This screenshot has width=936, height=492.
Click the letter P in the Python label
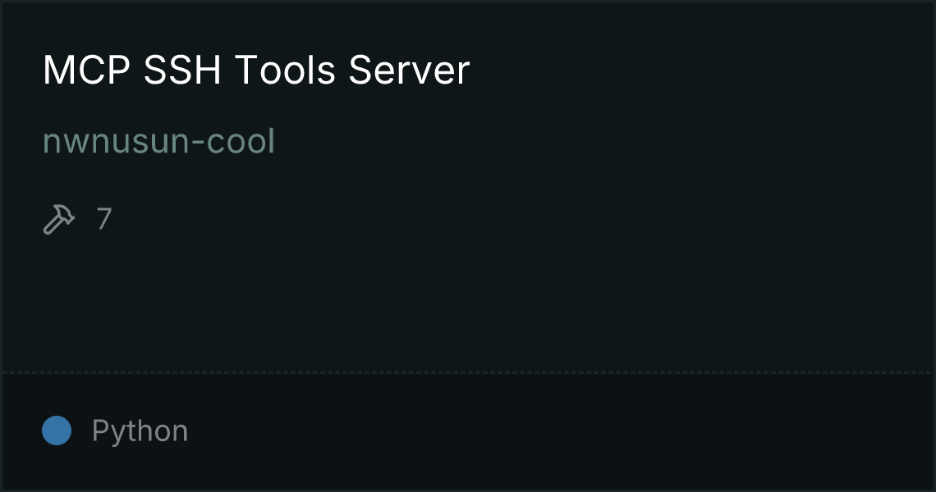(x=99, y=430)
